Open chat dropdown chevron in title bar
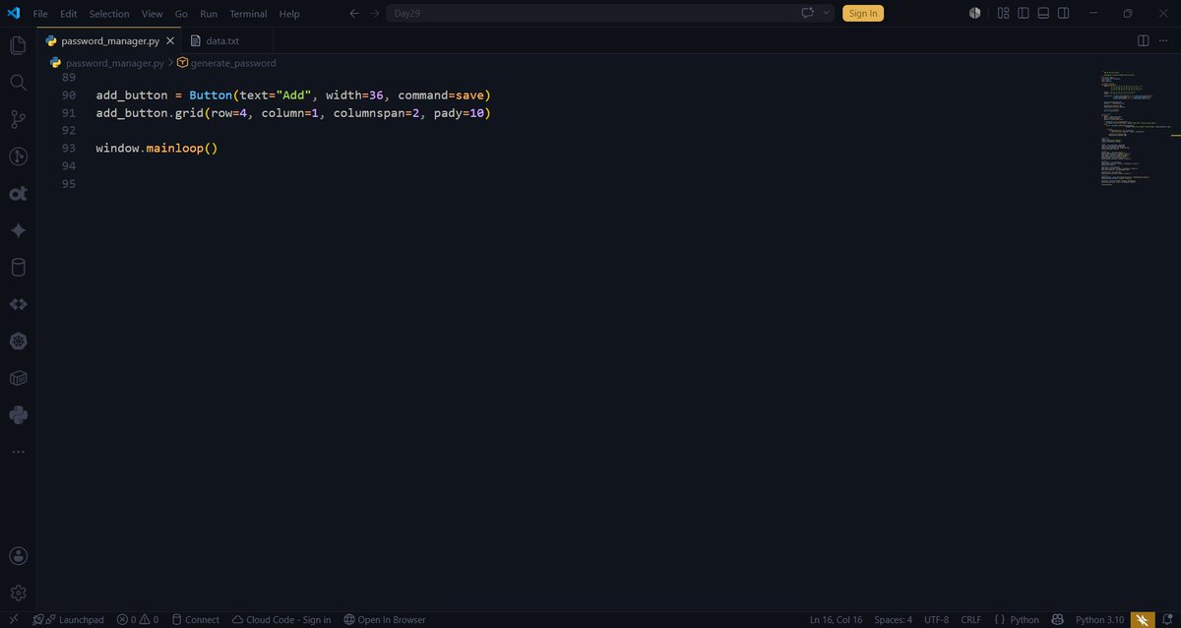 (x=826, y=14)
